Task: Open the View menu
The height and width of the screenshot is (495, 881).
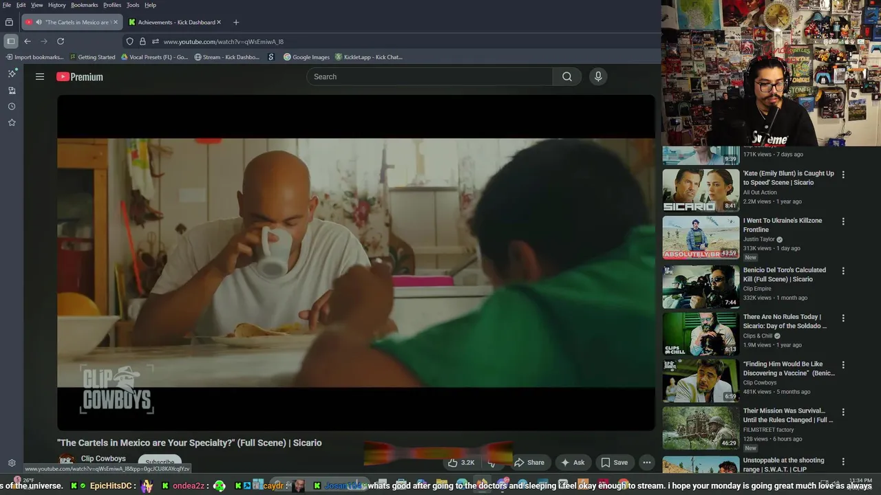Action: tap(37, 5)
